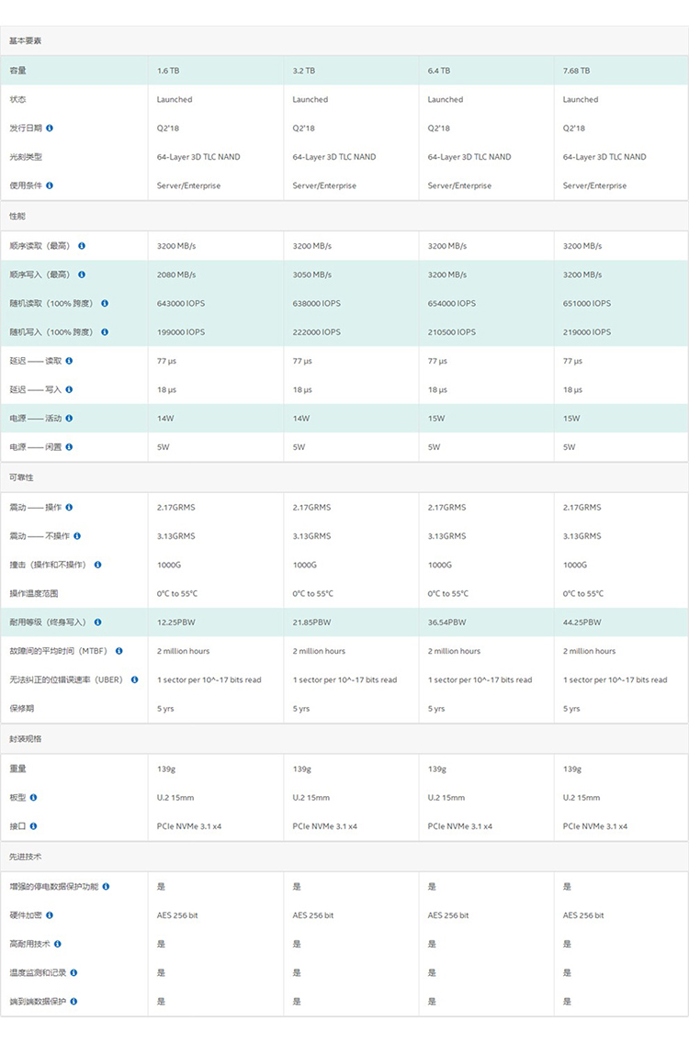Image resolution: width=689 pixels, height=1043 pixels.
Task: Show info for 无法纠正的位错误速率（UBER）
Action: [x=134, y=679]
